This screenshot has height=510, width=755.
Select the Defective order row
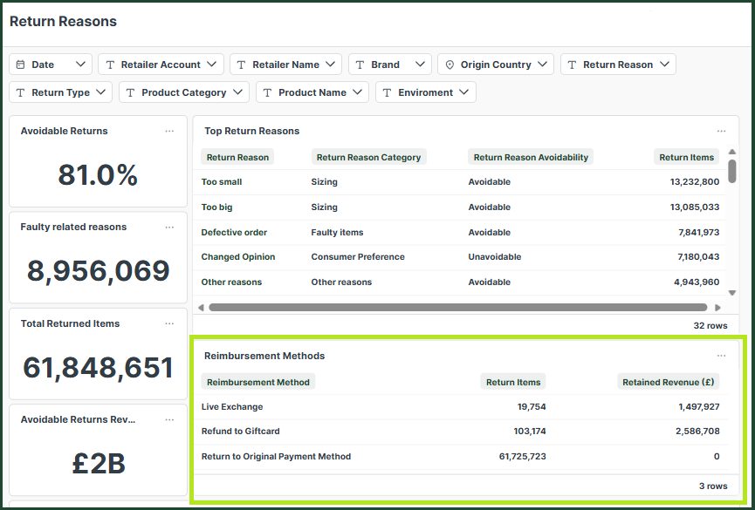460,233
